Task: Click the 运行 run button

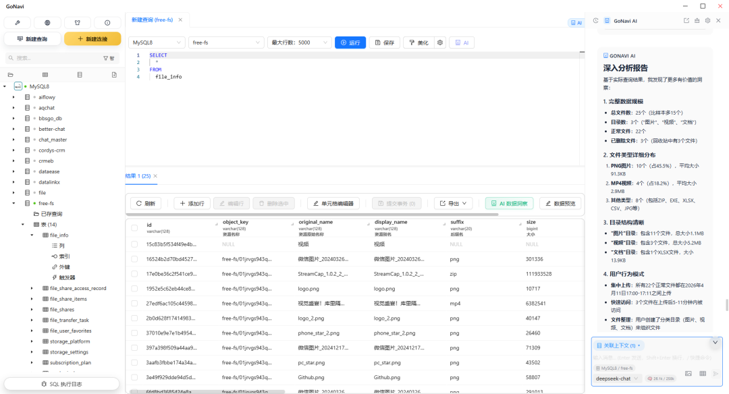Action: click(x=350, y=43)
